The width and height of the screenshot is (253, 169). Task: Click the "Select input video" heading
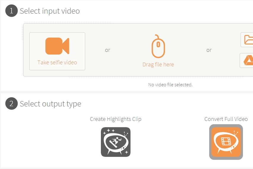(50, 11)
